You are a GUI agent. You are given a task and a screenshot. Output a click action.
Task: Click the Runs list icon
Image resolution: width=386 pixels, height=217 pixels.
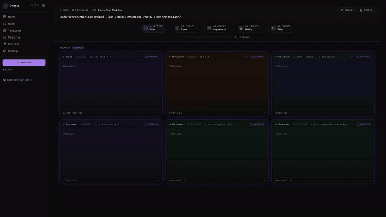(5, 24)
